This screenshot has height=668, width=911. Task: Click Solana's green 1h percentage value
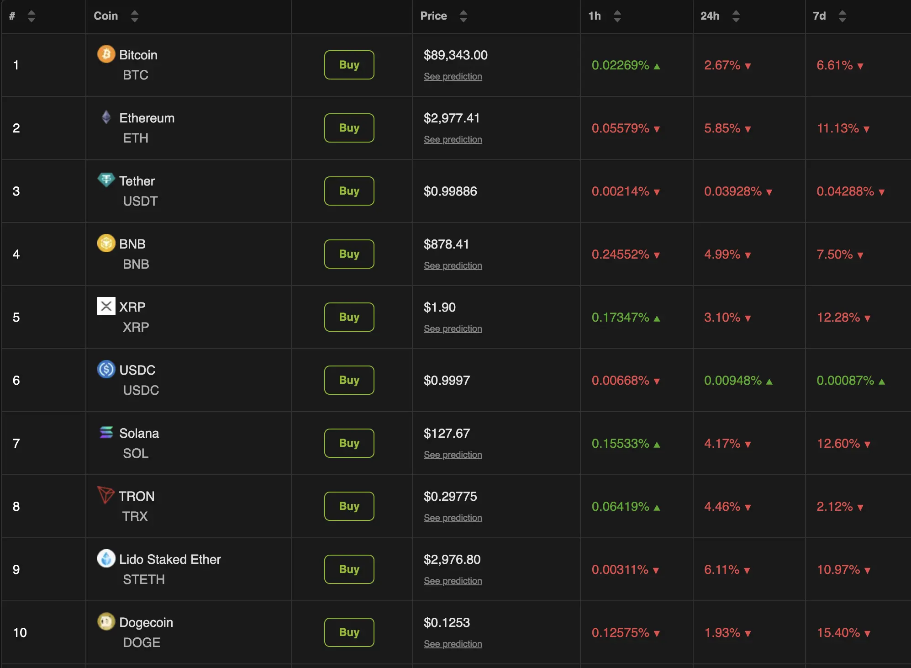pyautogui.click(x=621, y=443)
